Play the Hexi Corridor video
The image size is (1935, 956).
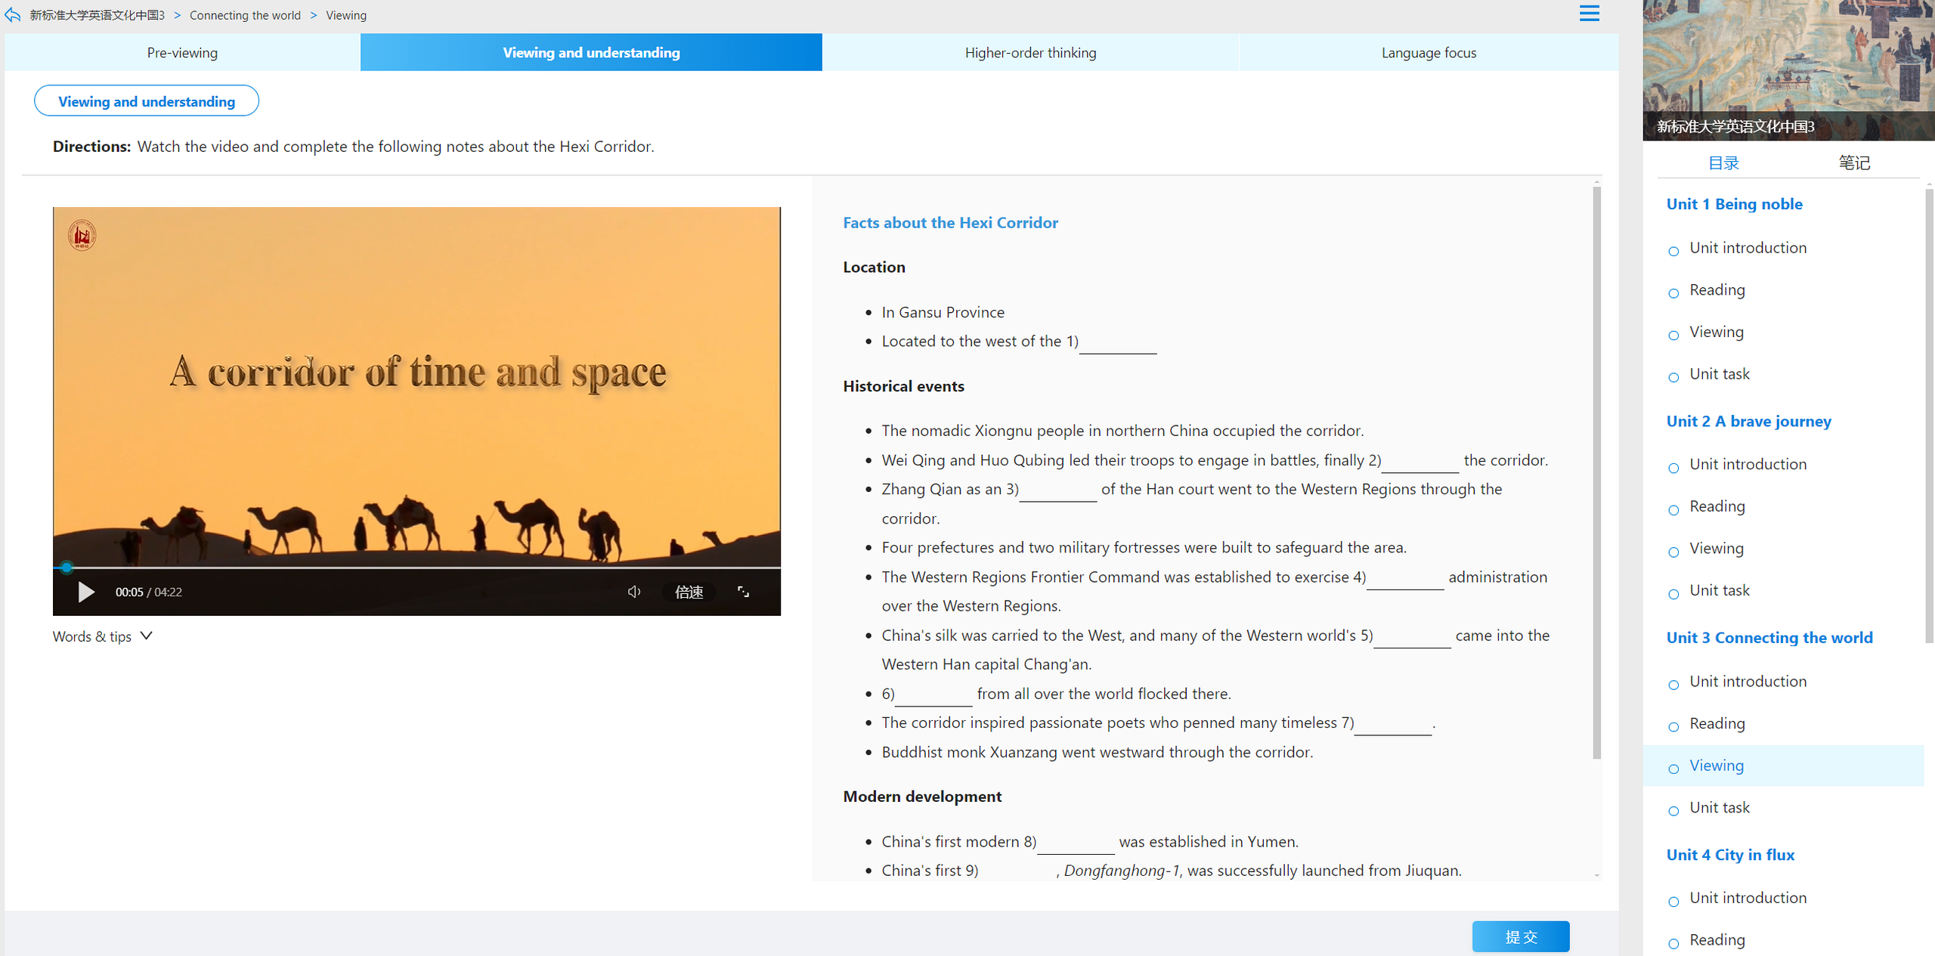pos(86,592)
